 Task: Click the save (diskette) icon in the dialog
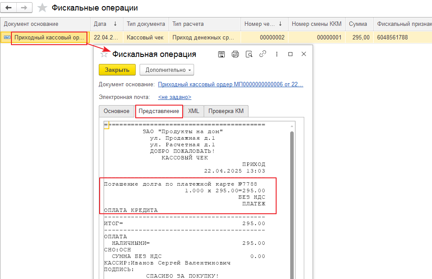[222, 54]
